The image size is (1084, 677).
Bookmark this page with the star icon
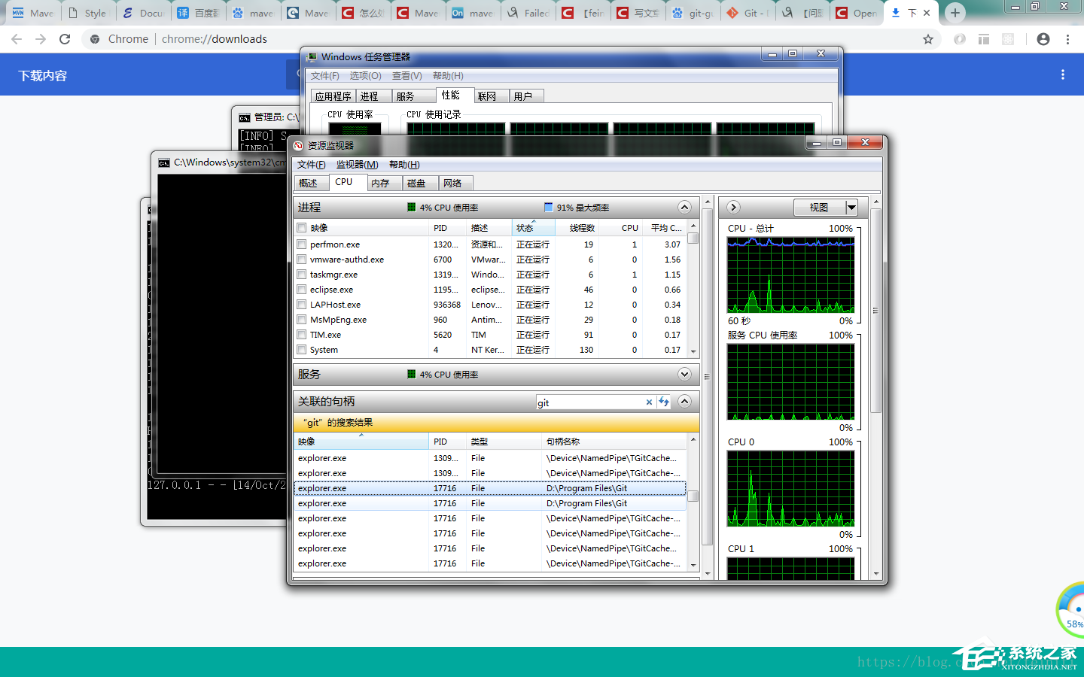point(928,39)
